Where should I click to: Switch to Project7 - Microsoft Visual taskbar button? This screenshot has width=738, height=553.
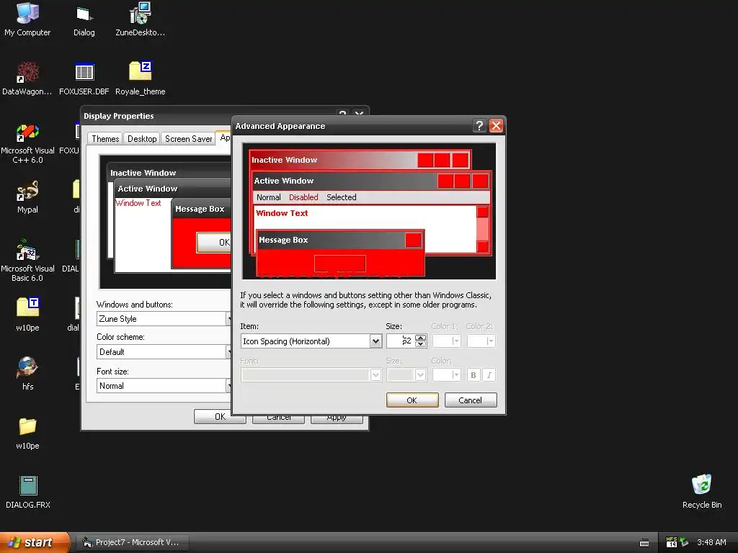(x=133, y=542)
